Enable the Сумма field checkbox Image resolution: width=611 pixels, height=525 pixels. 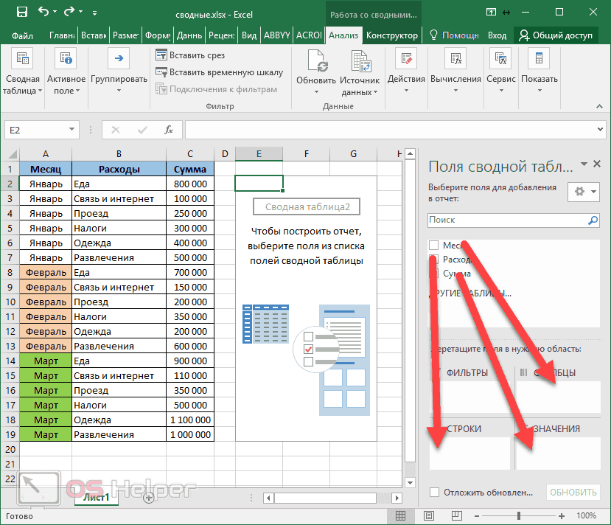coord(432,274)
